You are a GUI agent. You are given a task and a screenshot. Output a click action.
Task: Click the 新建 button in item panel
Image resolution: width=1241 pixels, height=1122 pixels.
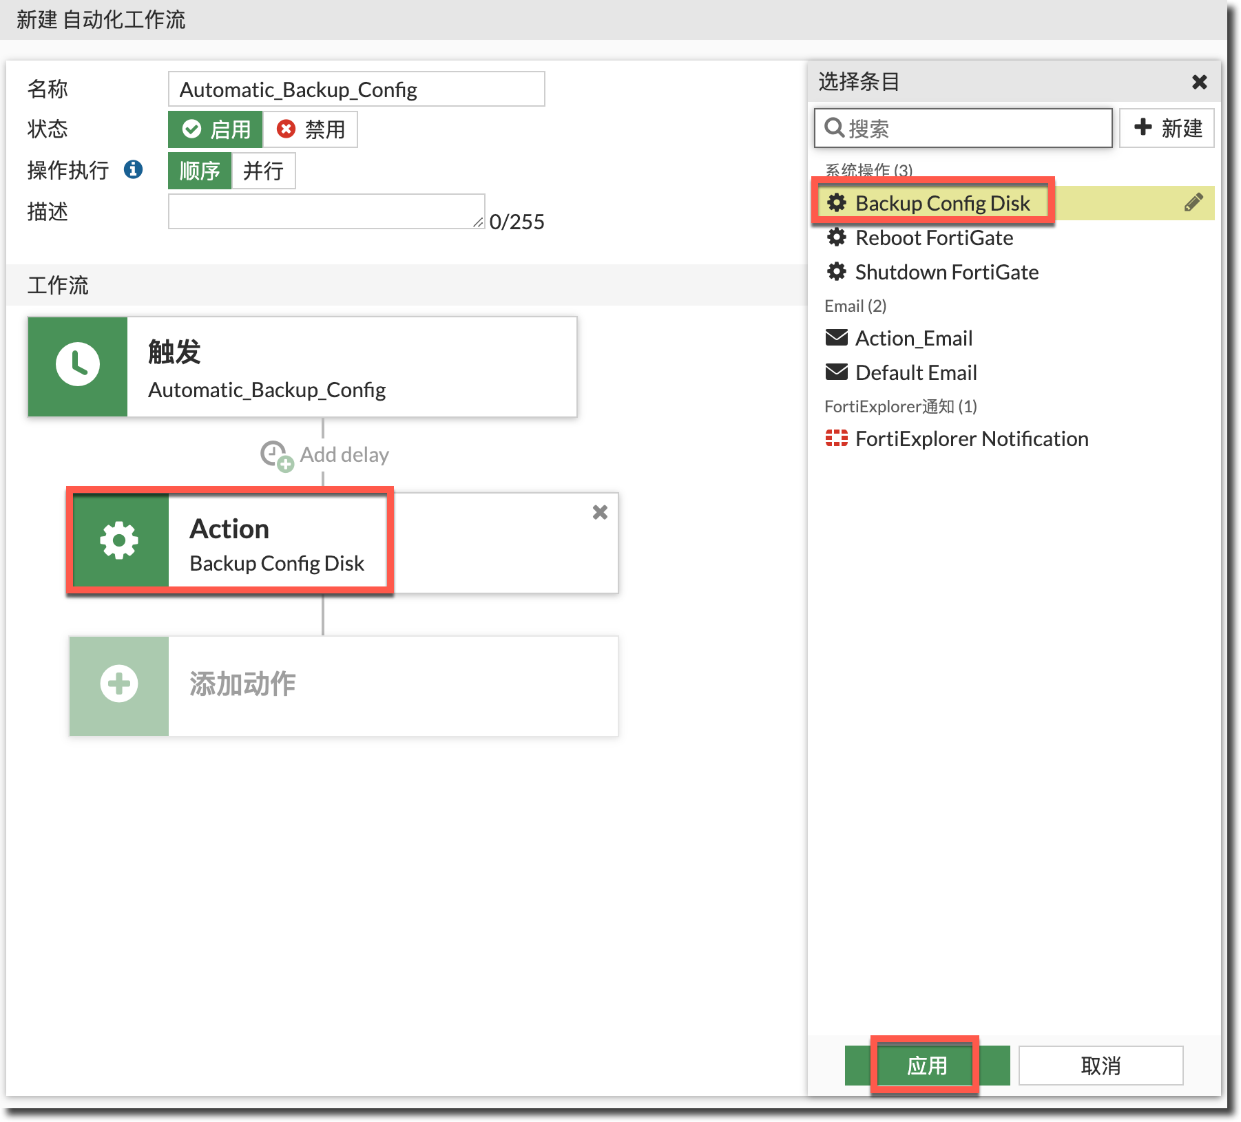coord(1167,128)
